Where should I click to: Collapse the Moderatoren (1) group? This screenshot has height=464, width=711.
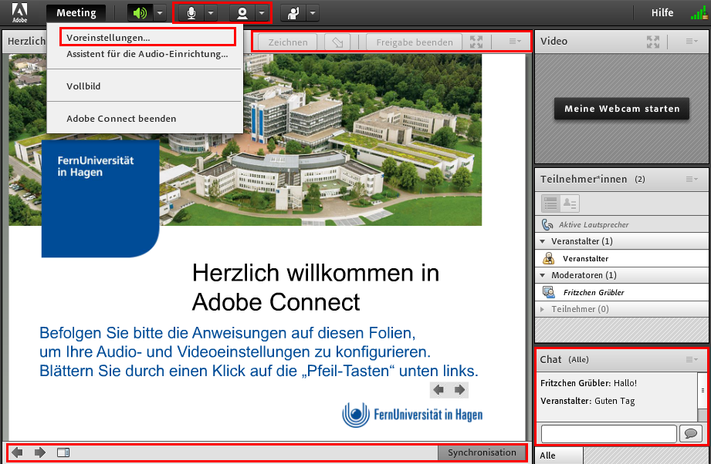point(542,275)
